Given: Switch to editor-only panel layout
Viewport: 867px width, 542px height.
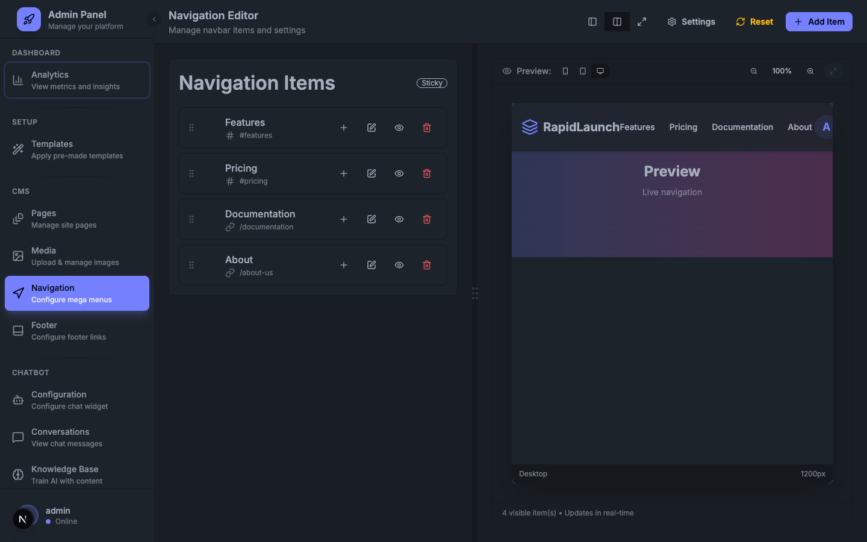Looking at the screenshot, I should tap(592, 22).
